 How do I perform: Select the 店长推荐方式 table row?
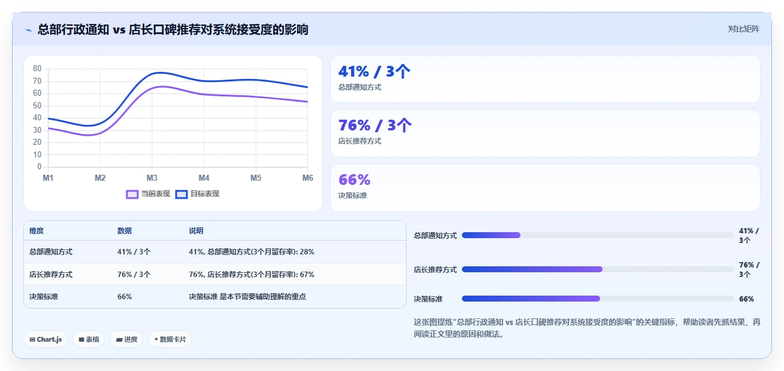[x=215, y=274]
